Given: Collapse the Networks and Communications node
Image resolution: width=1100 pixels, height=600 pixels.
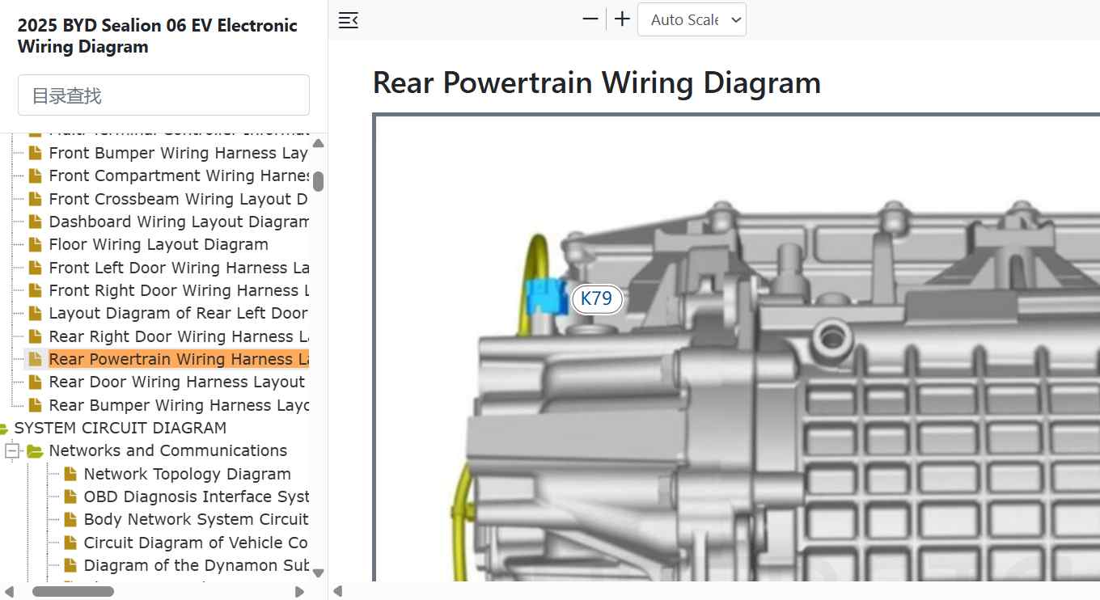Looking at the screenshot, I should click(12, 451).
